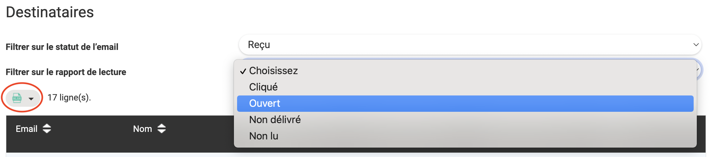Sort by Email using the sort arrows

[47, 128]
